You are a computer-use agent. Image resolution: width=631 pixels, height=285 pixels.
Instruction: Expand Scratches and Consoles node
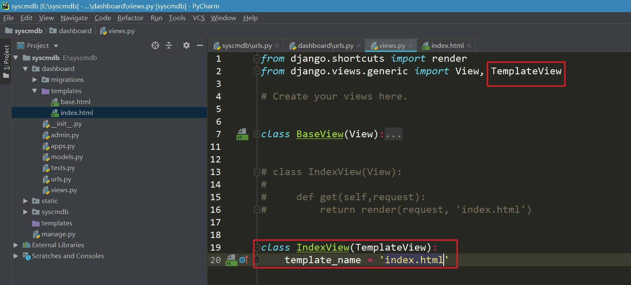pyautogui.click(x=16, y=256)
